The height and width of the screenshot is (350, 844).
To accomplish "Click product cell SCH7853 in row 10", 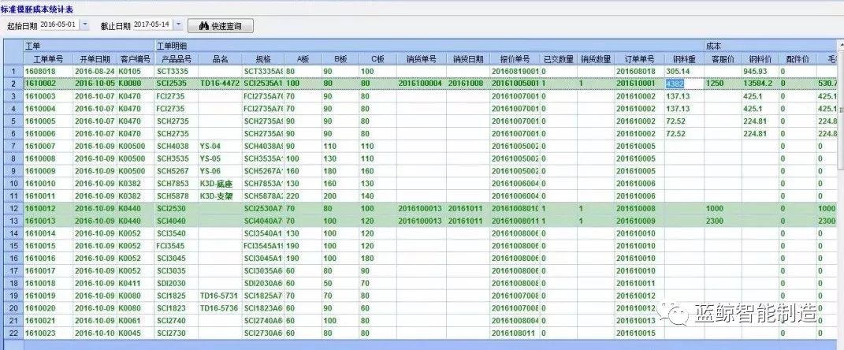I will [176, 184].
